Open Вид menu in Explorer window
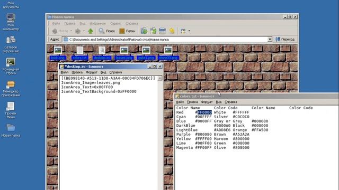The image size is (339, 190). (x=83, y=23)
